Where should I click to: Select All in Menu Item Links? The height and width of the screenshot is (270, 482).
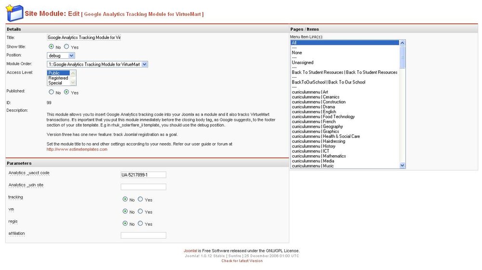pos(345,43)
